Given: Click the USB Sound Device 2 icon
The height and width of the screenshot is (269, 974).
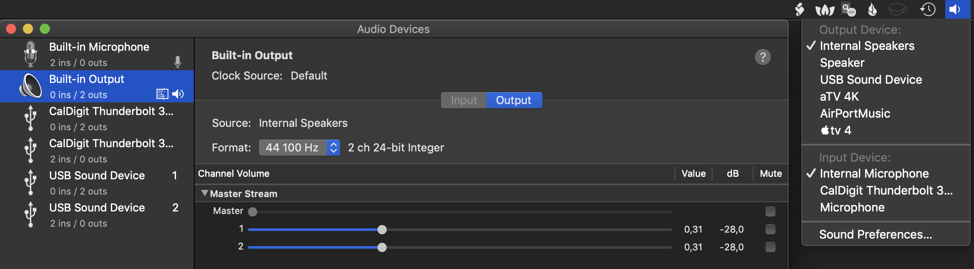Looking at the screenshot, I should point(30,215).
